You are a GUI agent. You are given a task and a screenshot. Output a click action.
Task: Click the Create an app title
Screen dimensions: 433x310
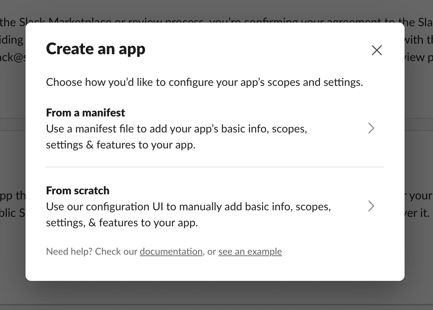[x=95, y=48]
